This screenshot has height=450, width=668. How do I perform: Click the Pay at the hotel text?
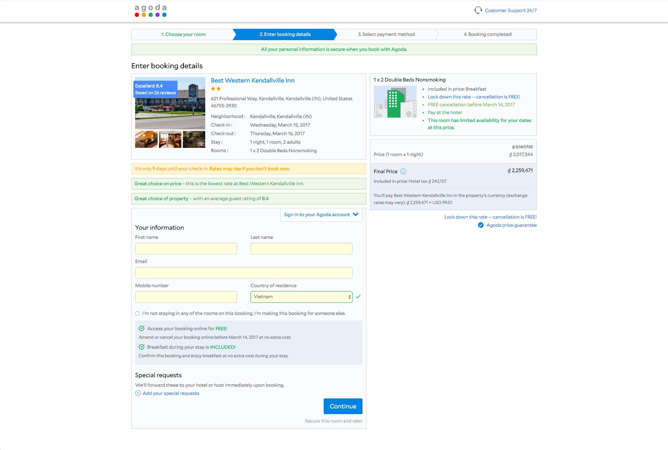coord(445,112)
